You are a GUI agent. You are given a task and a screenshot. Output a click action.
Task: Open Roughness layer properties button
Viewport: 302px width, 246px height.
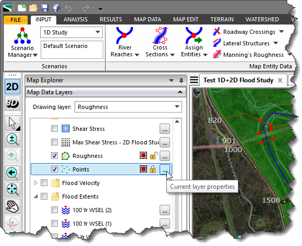(x=165, y=156)
